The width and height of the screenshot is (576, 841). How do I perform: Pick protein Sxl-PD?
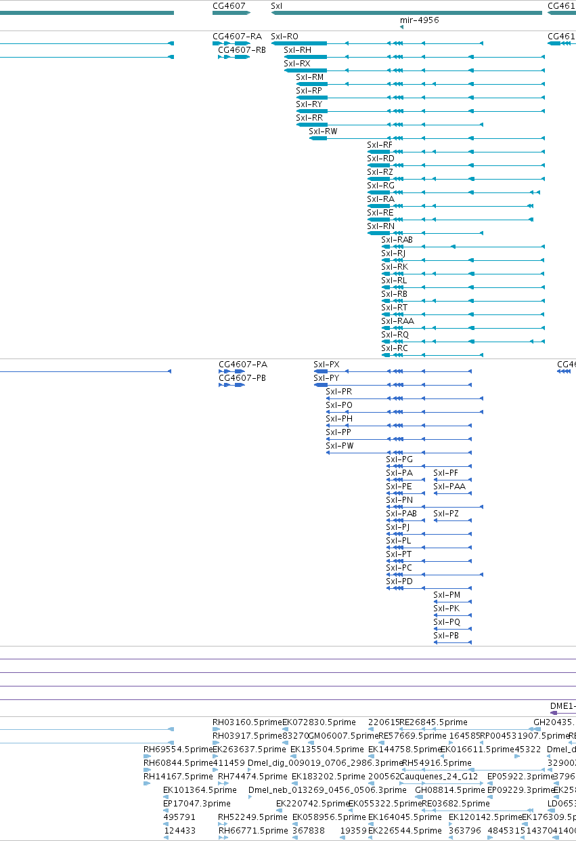(x=399, y=581)
